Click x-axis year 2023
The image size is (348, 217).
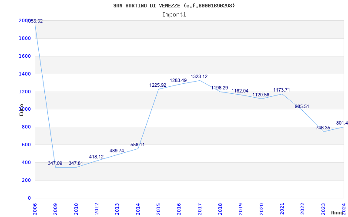(x=323, y=209)
